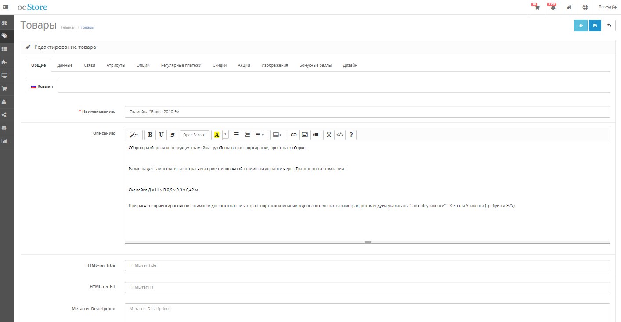This screenshot has height=322, width=621.
Task: Open the Extensions puzzle icon in sidebar
Action: pos(5,62)
